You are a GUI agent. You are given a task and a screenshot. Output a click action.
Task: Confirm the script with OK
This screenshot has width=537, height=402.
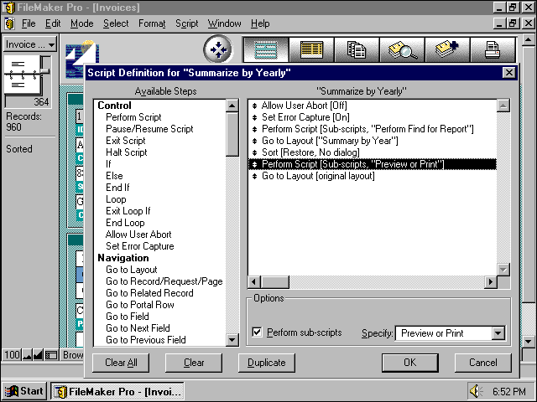coord(410,363)
